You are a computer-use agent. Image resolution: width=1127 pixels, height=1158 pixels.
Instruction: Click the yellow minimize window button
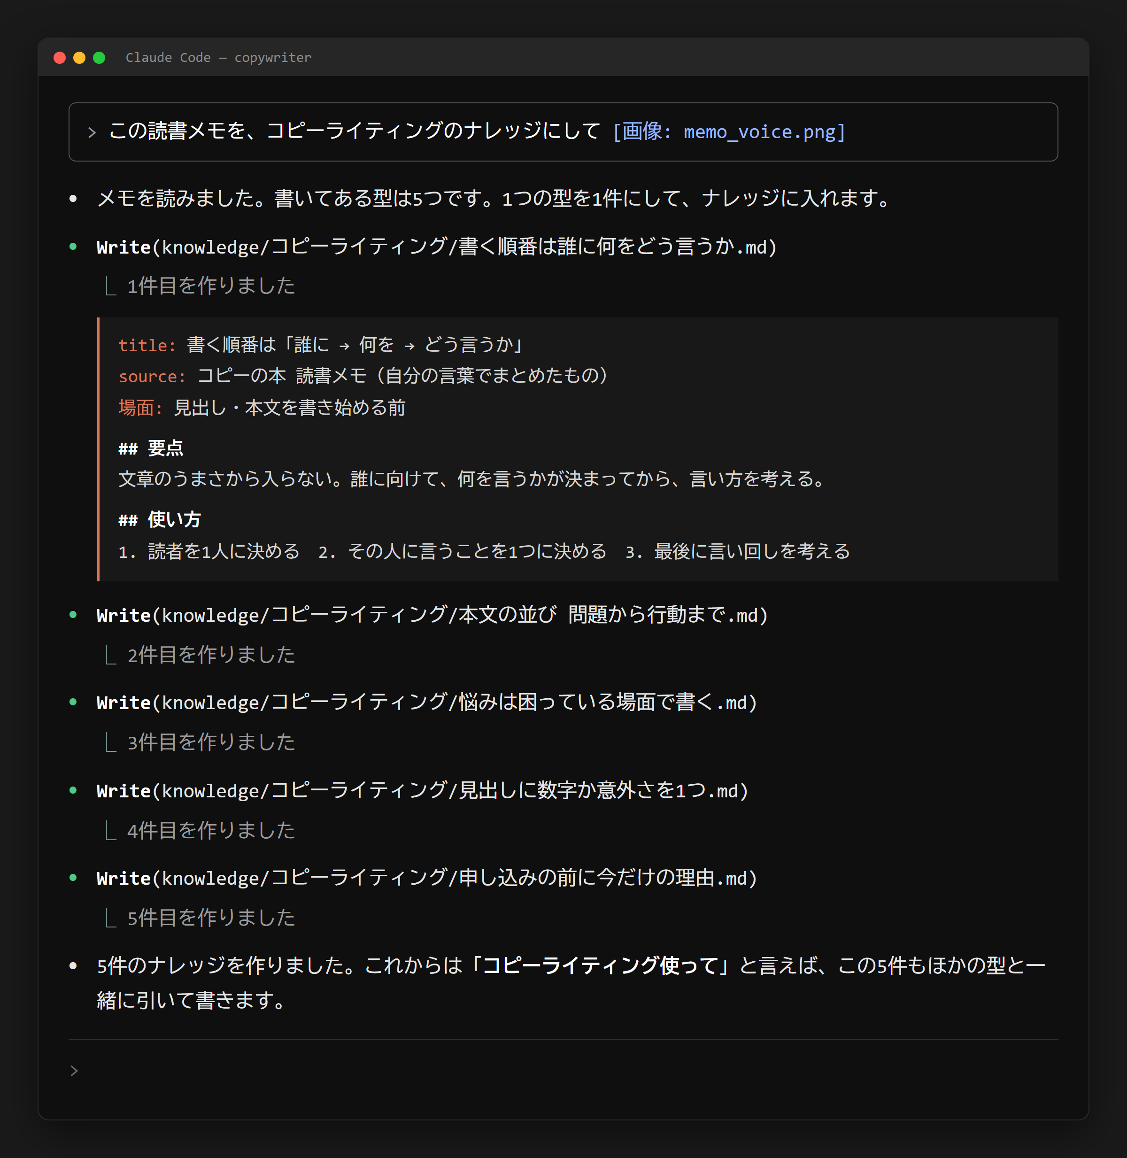[79, 57]
